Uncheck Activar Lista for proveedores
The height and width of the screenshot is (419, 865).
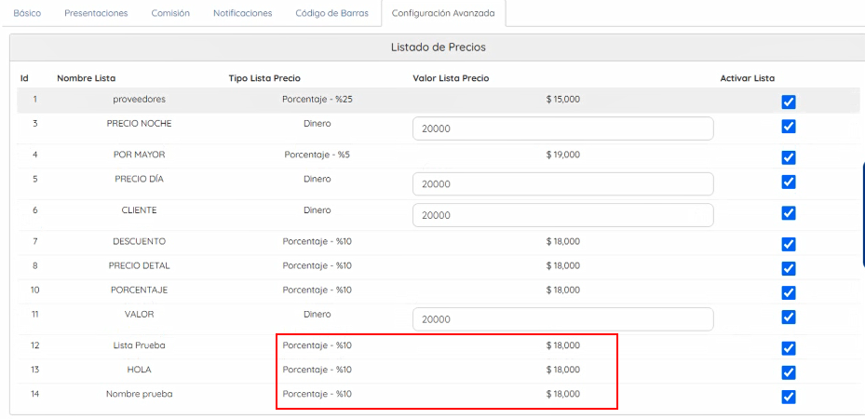point(789,102)
